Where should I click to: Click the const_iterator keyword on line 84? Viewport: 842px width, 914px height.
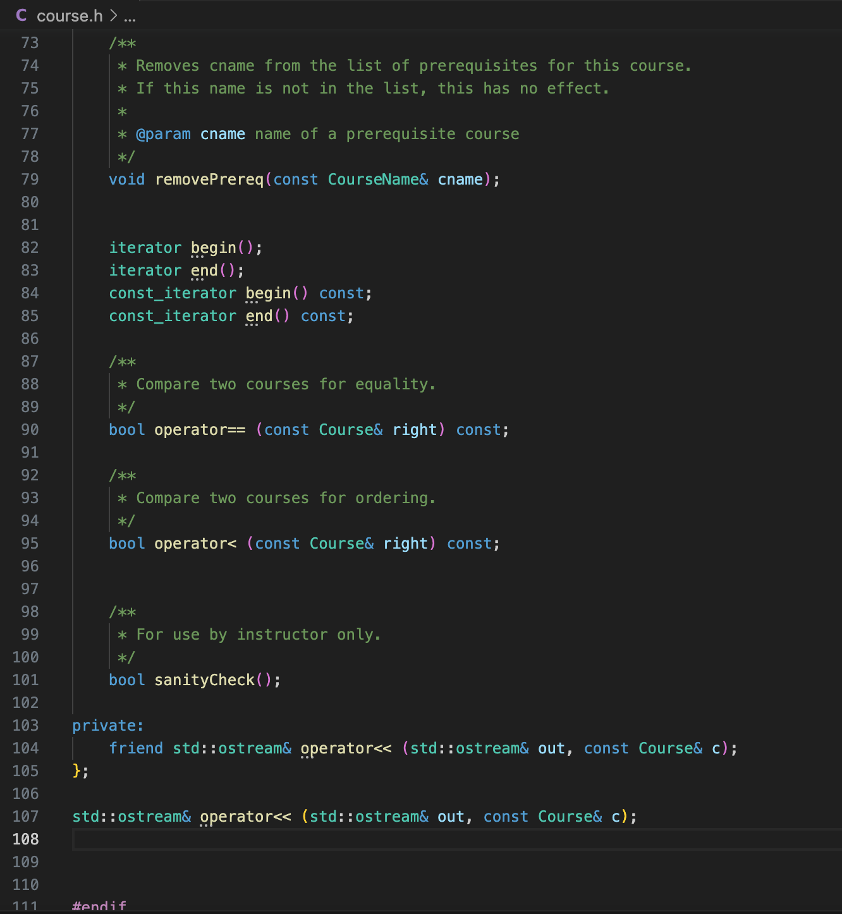tap(172, 293)
